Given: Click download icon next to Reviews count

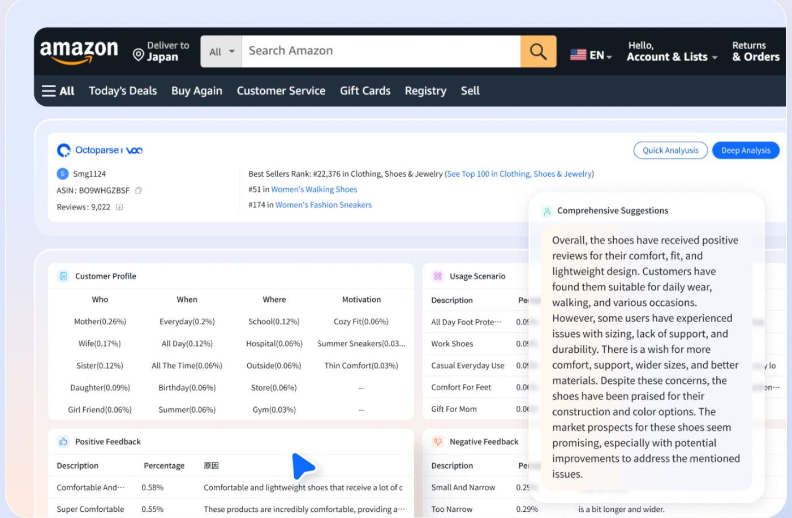Looking at the screenshot, I should (119, 207).
